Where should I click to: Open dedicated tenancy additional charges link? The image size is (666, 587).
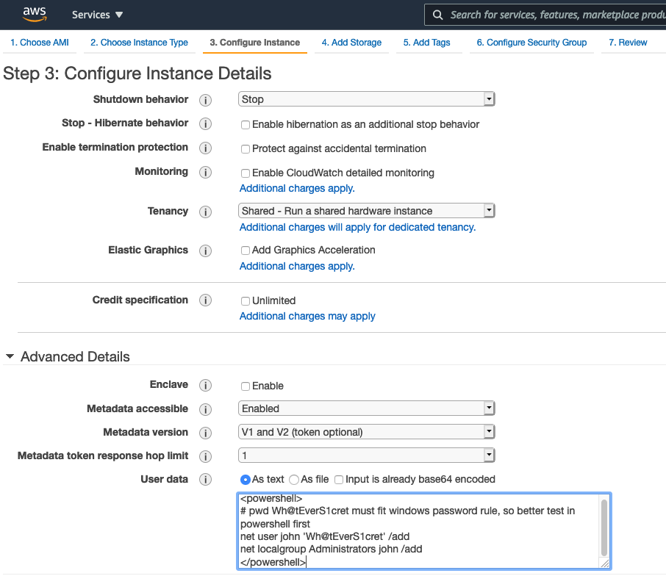[x=357, y=227]
